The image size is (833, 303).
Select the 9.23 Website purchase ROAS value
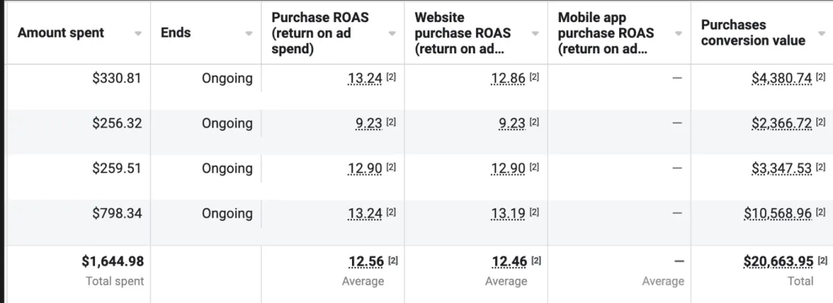pyautogui.click(x=512, y=123)
